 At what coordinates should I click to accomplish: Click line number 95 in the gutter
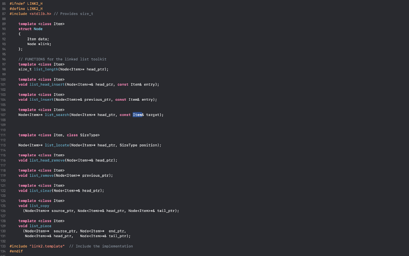pyautogui.click(x=4, y=54)
